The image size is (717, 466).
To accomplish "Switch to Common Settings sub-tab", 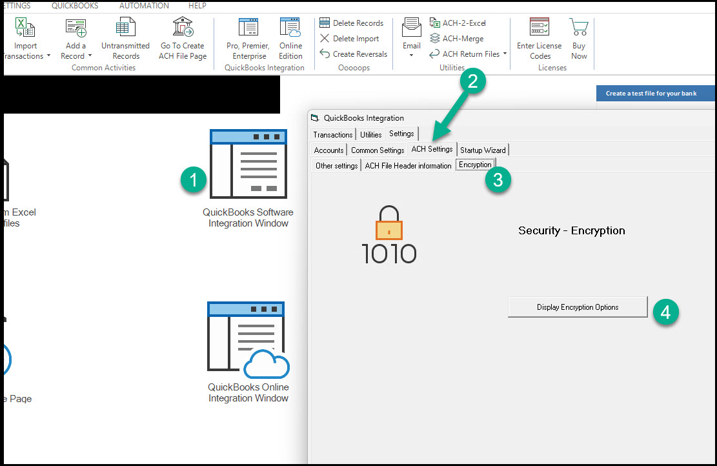I will [378, 150].
